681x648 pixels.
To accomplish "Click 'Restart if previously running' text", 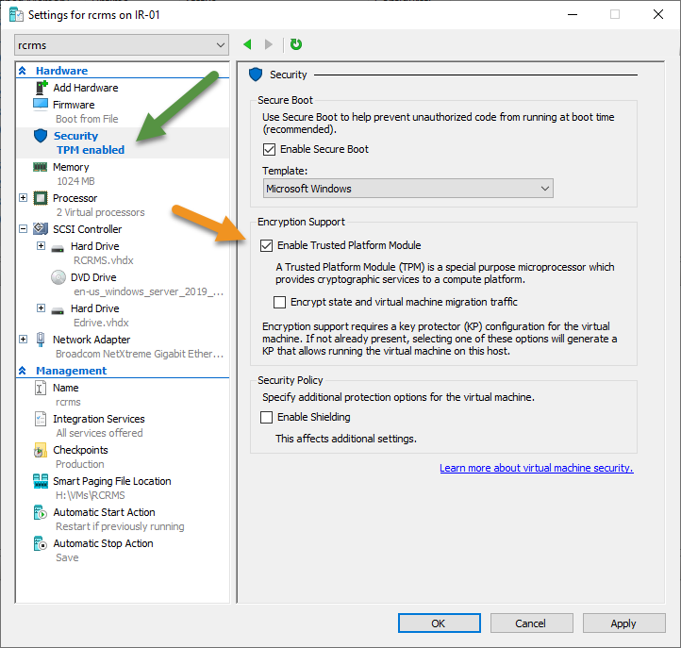I will 120,526.
